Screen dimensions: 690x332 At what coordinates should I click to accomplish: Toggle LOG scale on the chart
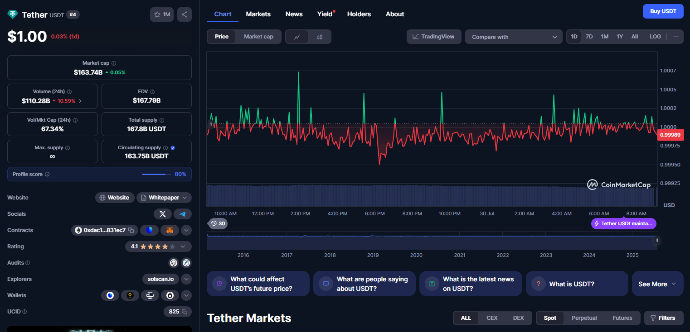pos(655,37)
